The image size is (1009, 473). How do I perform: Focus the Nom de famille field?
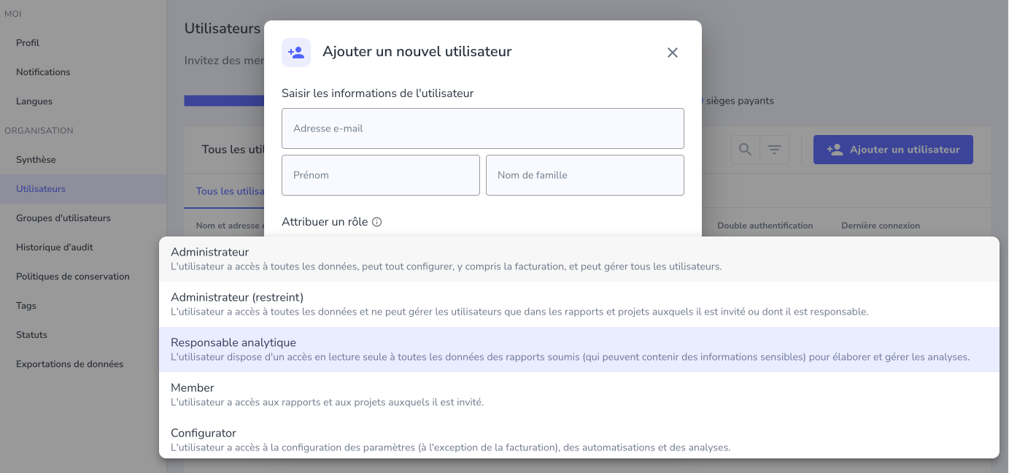click(x=585, y=175)
